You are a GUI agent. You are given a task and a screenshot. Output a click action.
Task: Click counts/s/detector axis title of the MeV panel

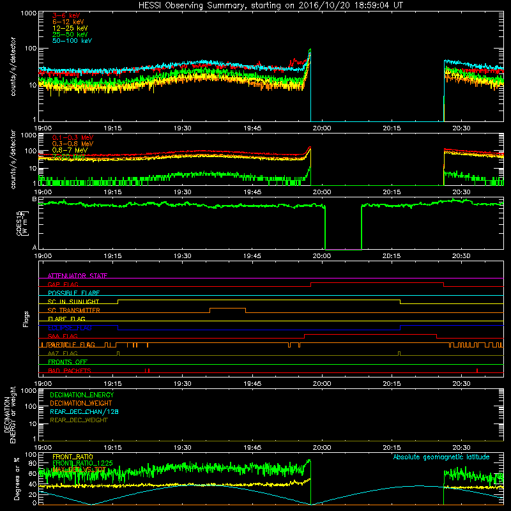pyautogui.click(x=13, y=159)
